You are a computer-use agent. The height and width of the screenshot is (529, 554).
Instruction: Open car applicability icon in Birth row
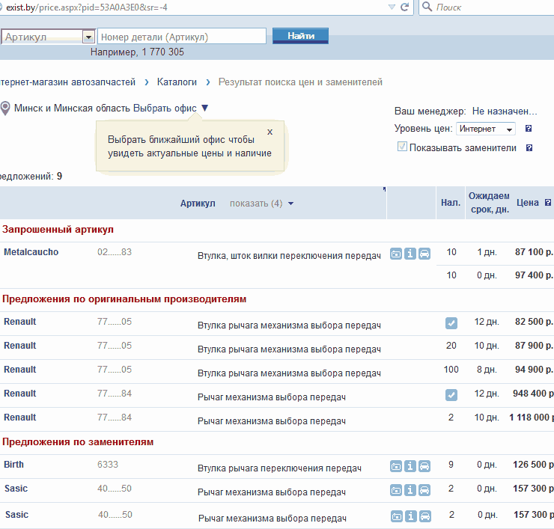(x=424, y=466)
